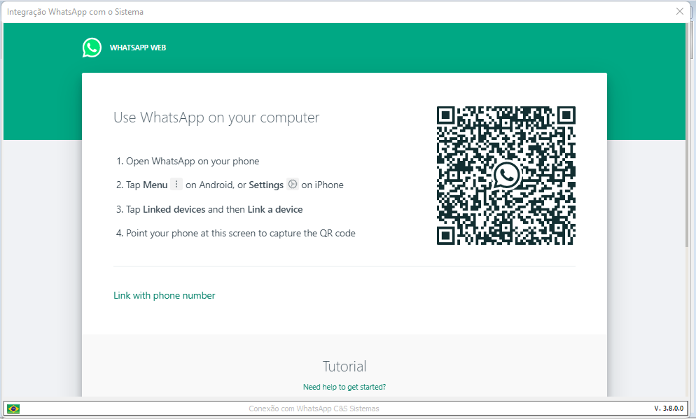
Task: Click 'Conexão com WhatsApp C&S Sistemas' status text
Action: tap(314, 409)
